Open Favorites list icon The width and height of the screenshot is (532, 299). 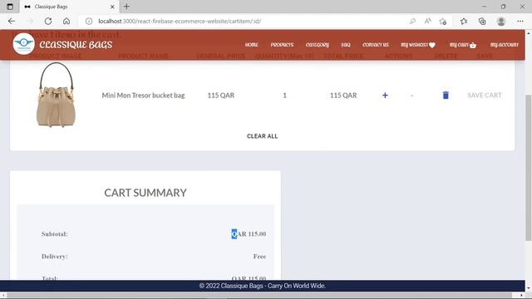(464, 22)
